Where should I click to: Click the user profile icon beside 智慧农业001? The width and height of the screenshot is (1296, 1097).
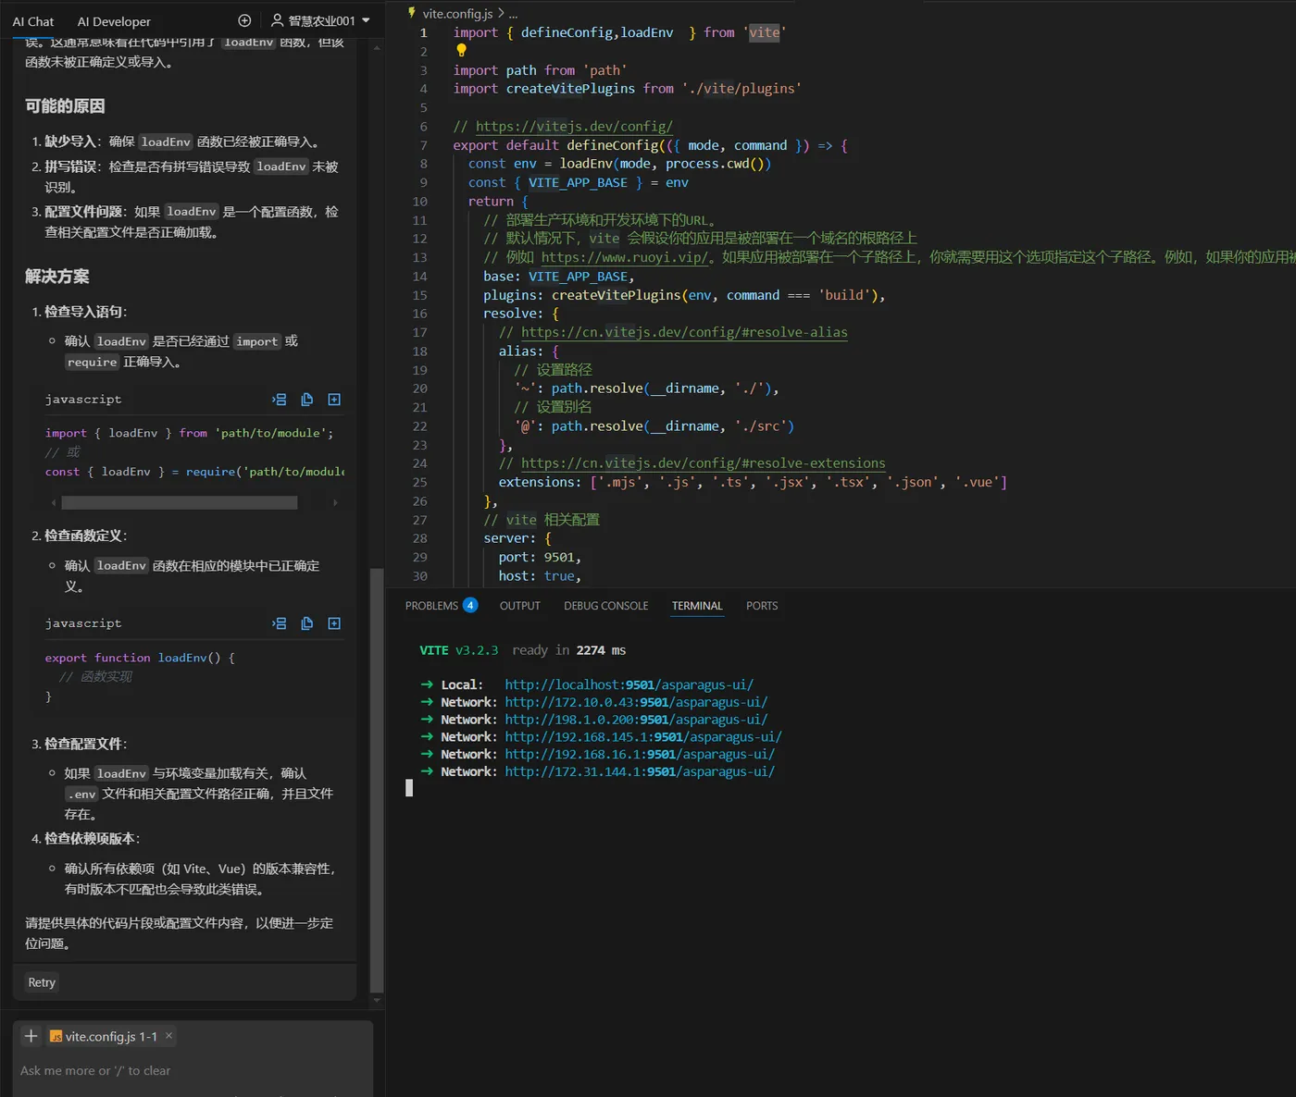pos(277,20)
